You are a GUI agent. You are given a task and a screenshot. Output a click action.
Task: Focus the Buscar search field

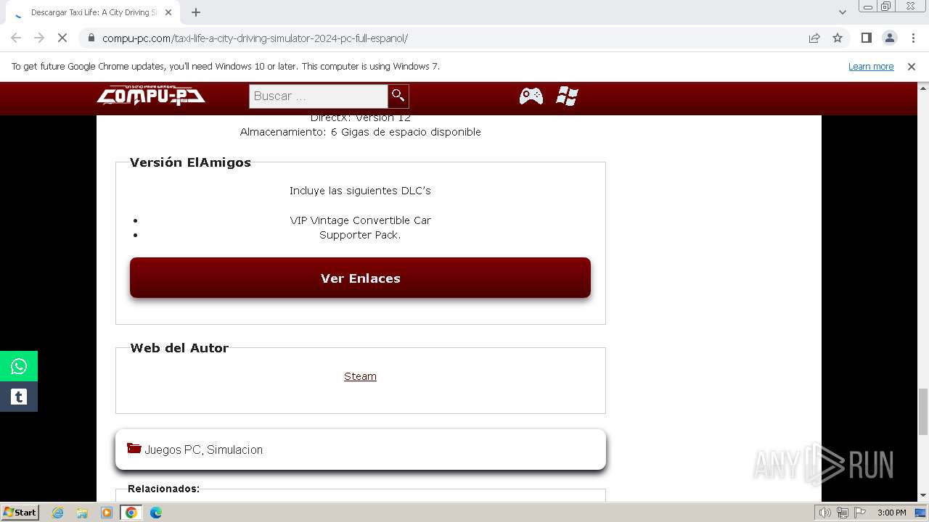pos(318,96)
